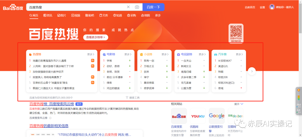Screen dimensions: 302x137
Task: Open the 更多 tab in search categories
Action: [158, 15]
